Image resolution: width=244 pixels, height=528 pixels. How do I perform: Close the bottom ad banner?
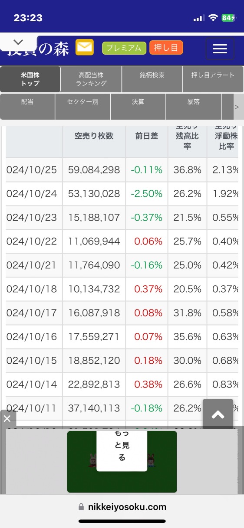point(7,418)
